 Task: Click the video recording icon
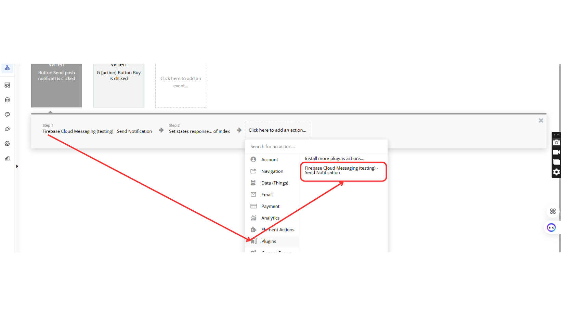(557, 152)
